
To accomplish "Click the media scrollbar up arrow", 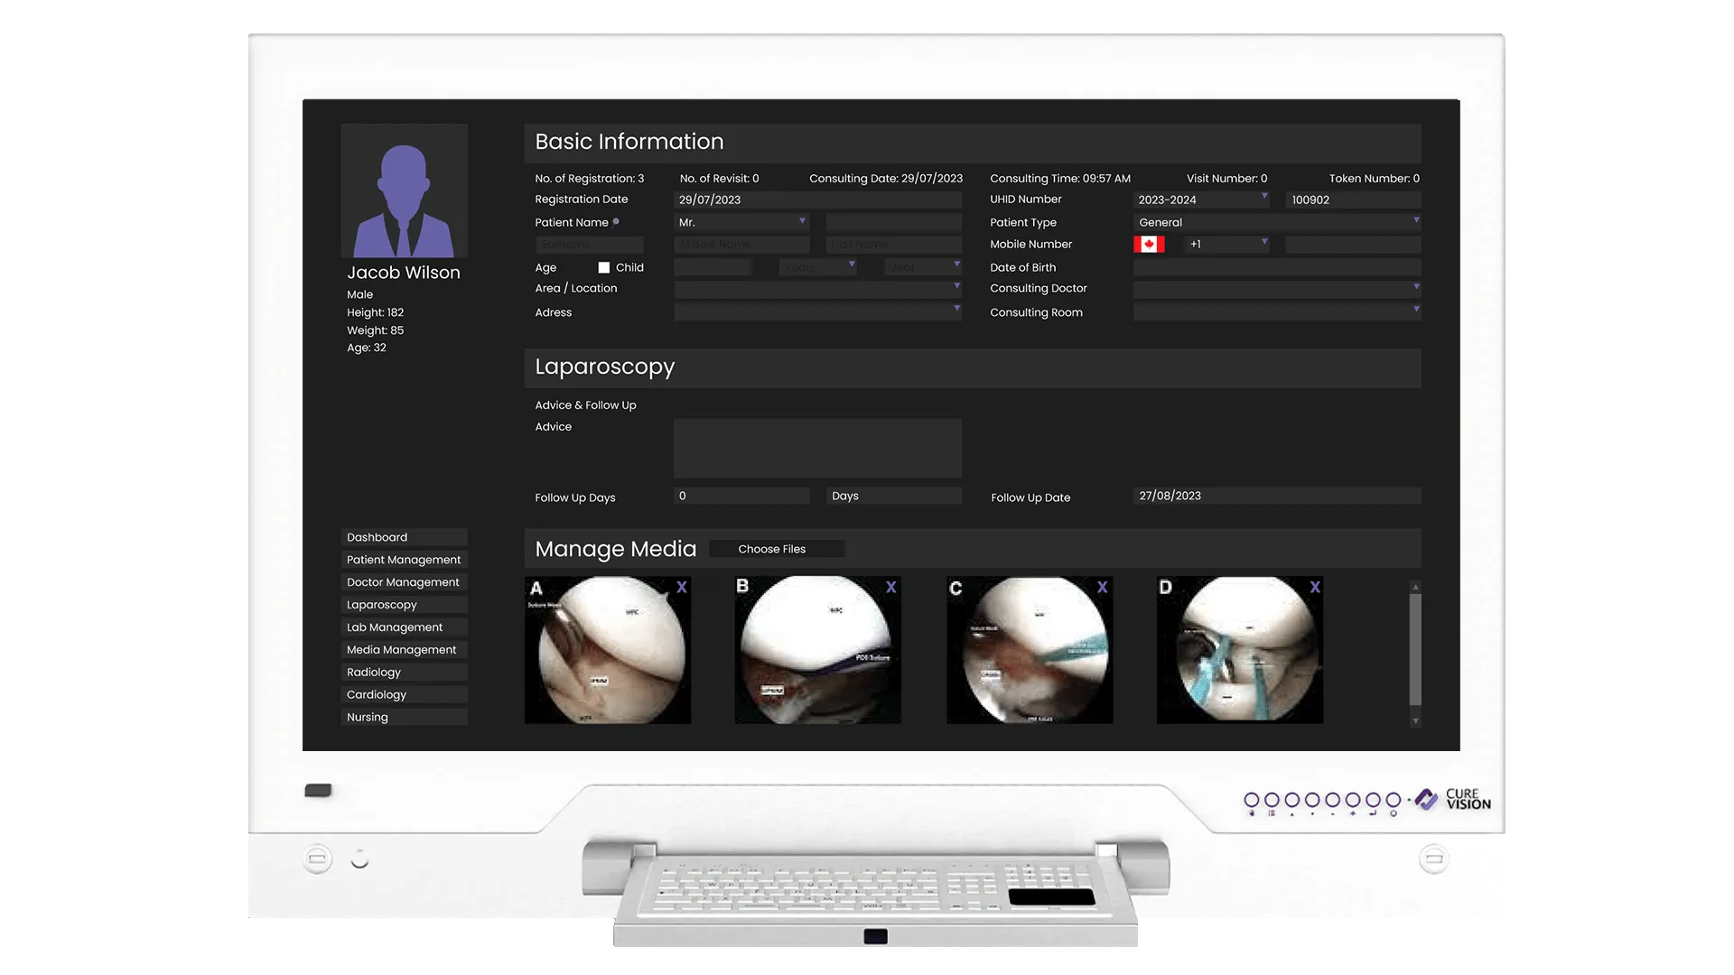I will (1416, 587).
